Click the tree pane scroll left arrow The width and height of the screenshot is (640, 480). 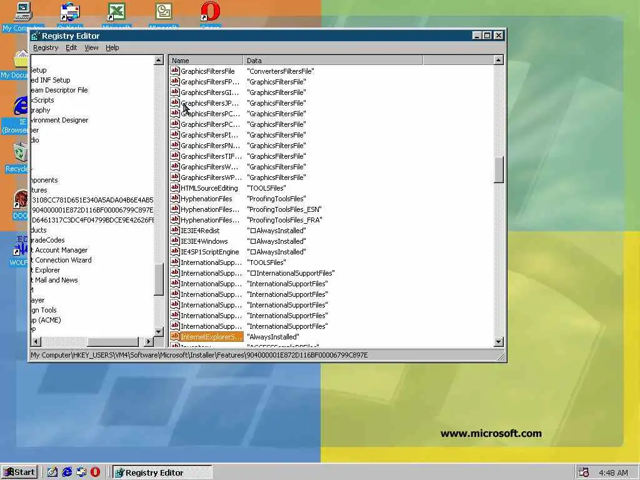pyautogui.click(x=36, y=342)
